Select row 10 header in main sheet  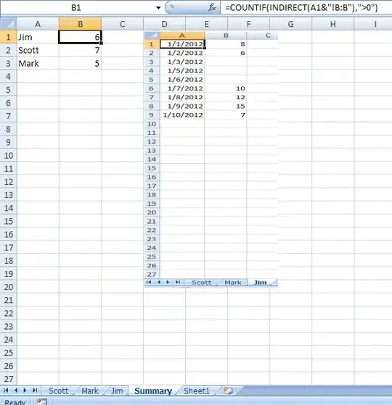9,156
